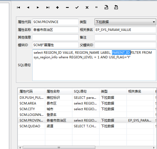
Task: Click 下拉数据 type cell in SCM.QUDAO row
Action: 113,126
